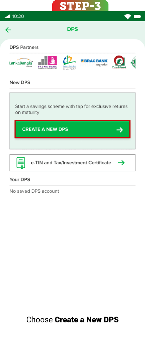Image resolution: width=145 pixels, height=343 pixels.
Task: Tap the No saved DPS account text
Action: point(34,191)
